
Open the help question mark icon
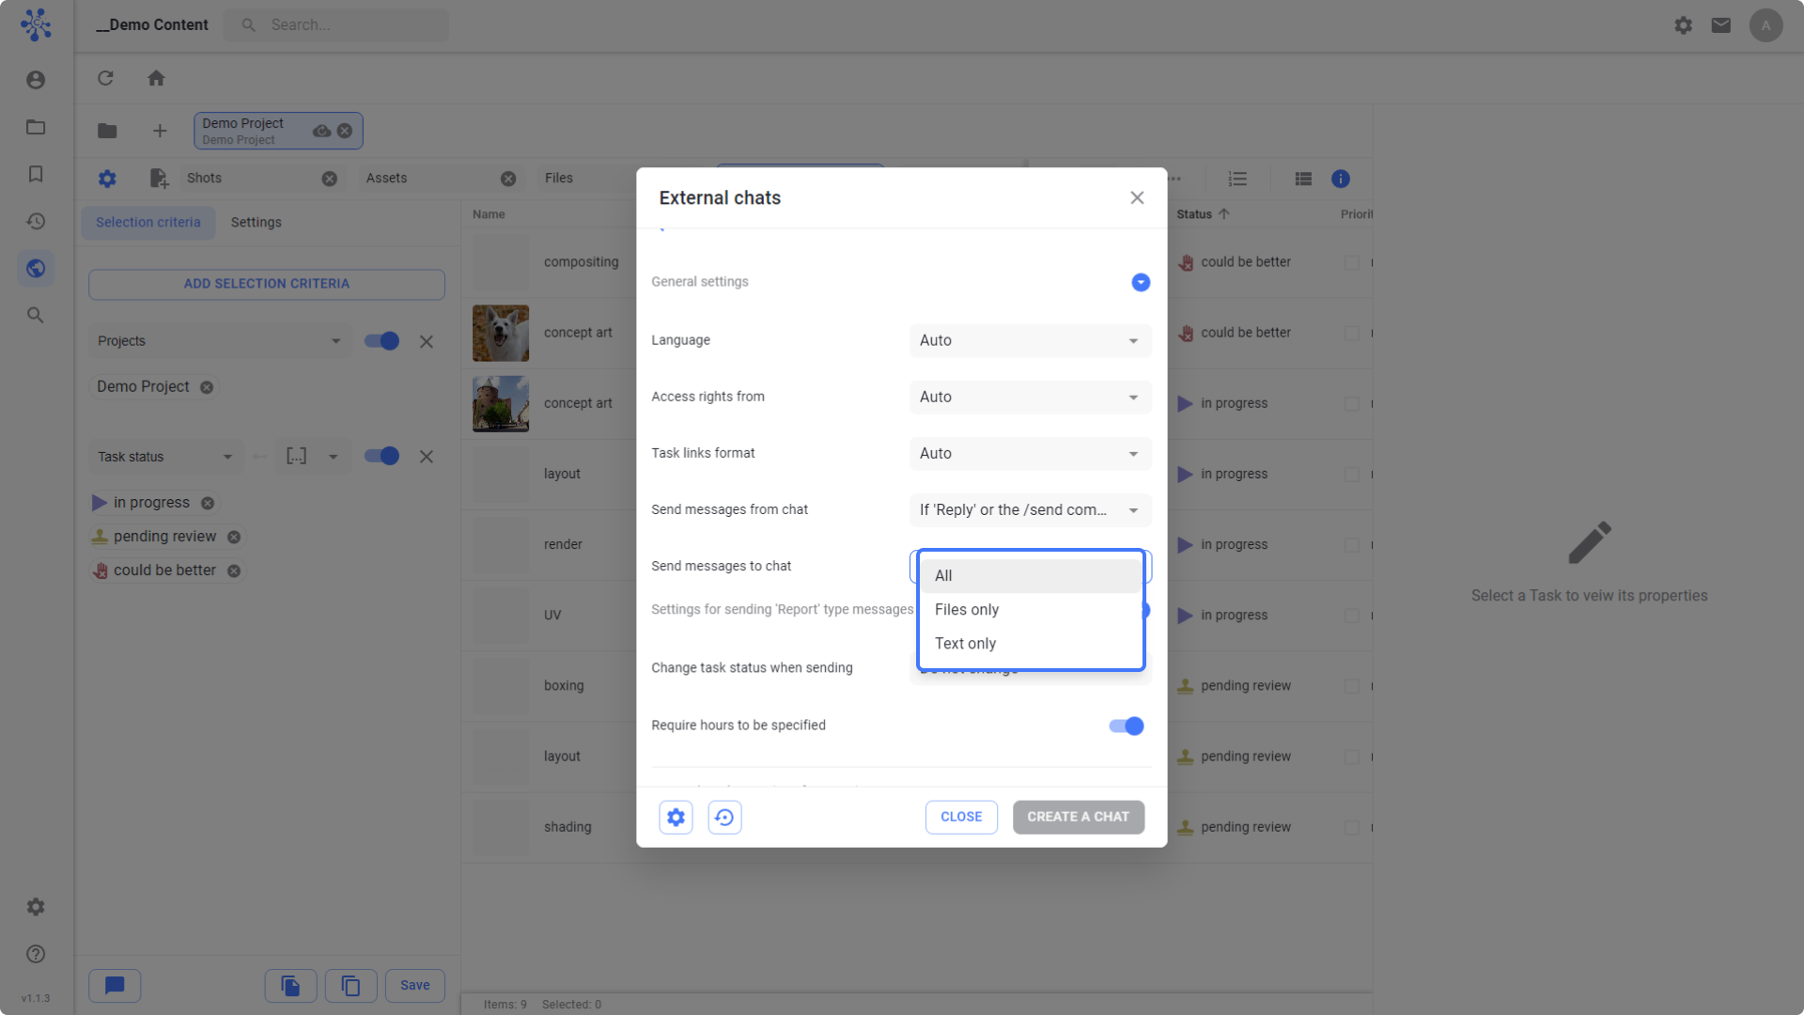(x=36, y=954)
